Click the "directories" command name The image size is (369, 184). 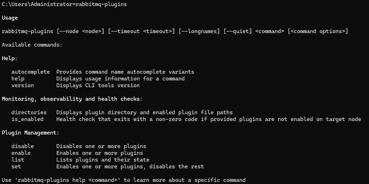coord(29,112)
